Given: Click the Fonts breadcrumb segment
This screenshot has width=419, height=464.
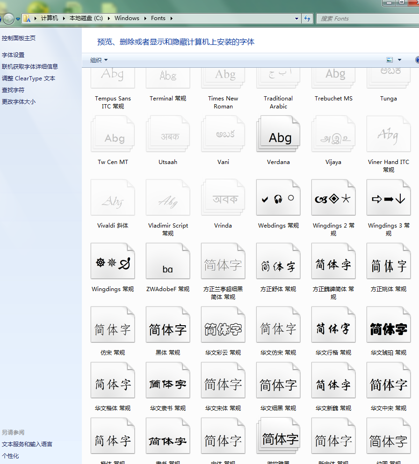Looking at the screenshot, I should tap(158, 18).
